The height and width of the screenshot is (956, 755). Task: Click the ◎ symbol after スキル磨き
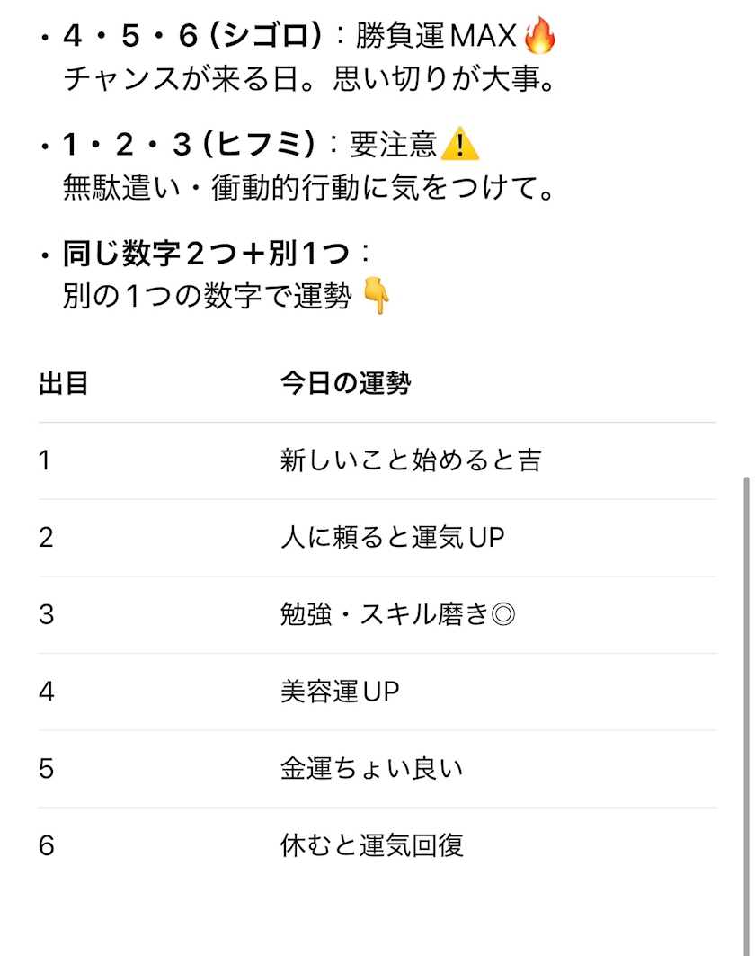tap(504, 614)
